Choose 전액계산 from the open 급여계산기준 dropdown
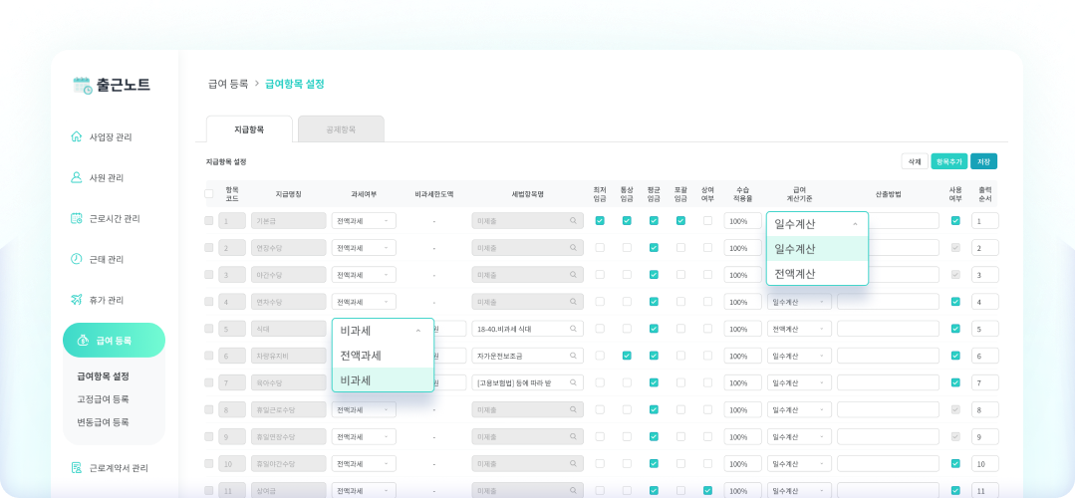This screenshot has width=1075, height=498. coord(795,273)
